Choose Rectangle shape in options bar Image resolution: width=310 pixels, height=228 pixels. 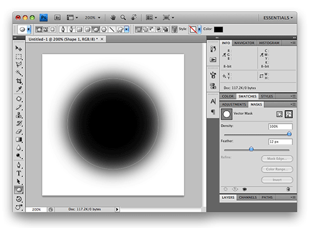(x=79, y=30)
